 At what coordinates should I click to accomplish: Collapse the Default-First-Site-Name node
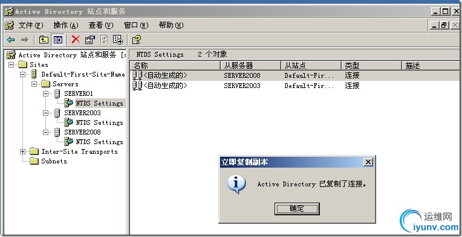(23, 74)
